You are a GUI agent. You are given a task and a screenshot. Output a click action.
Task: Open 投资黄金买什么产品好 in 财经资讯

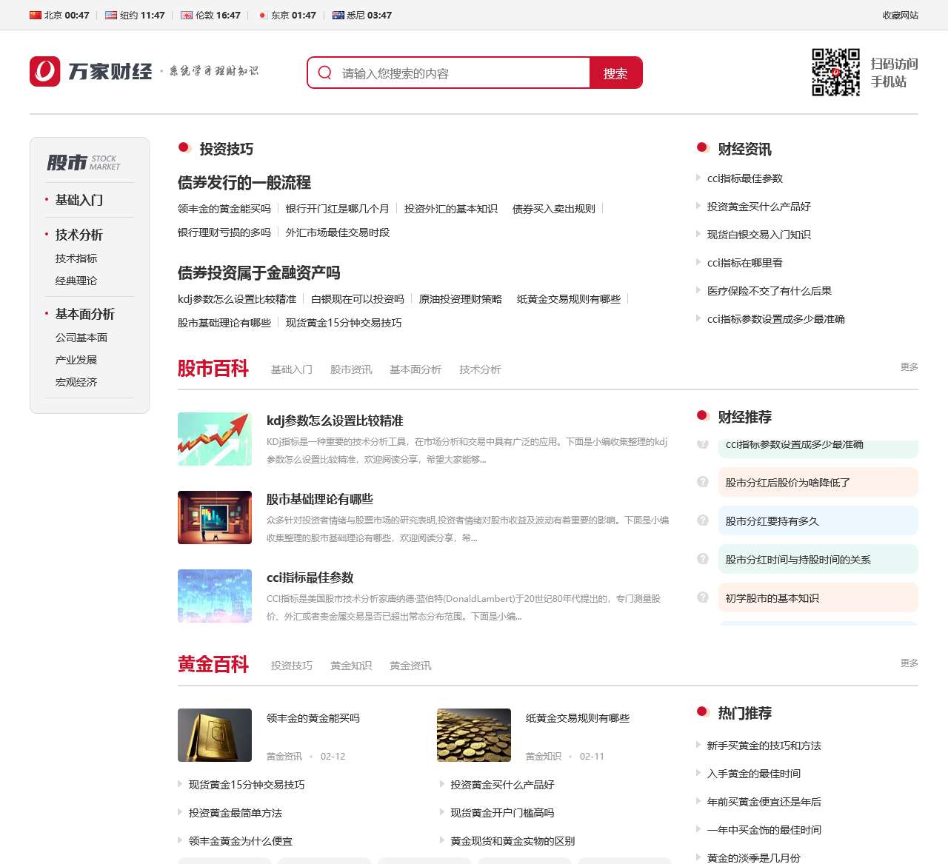pyautogui.click(x=759, y=207)
